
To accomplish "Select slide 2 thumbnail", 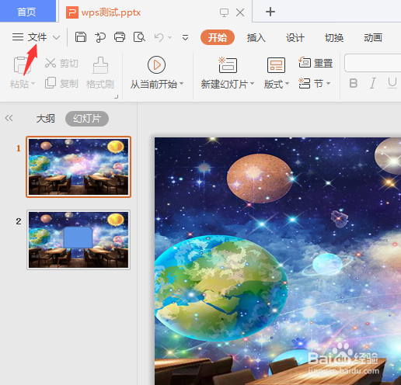I will (x=78, y=240).
